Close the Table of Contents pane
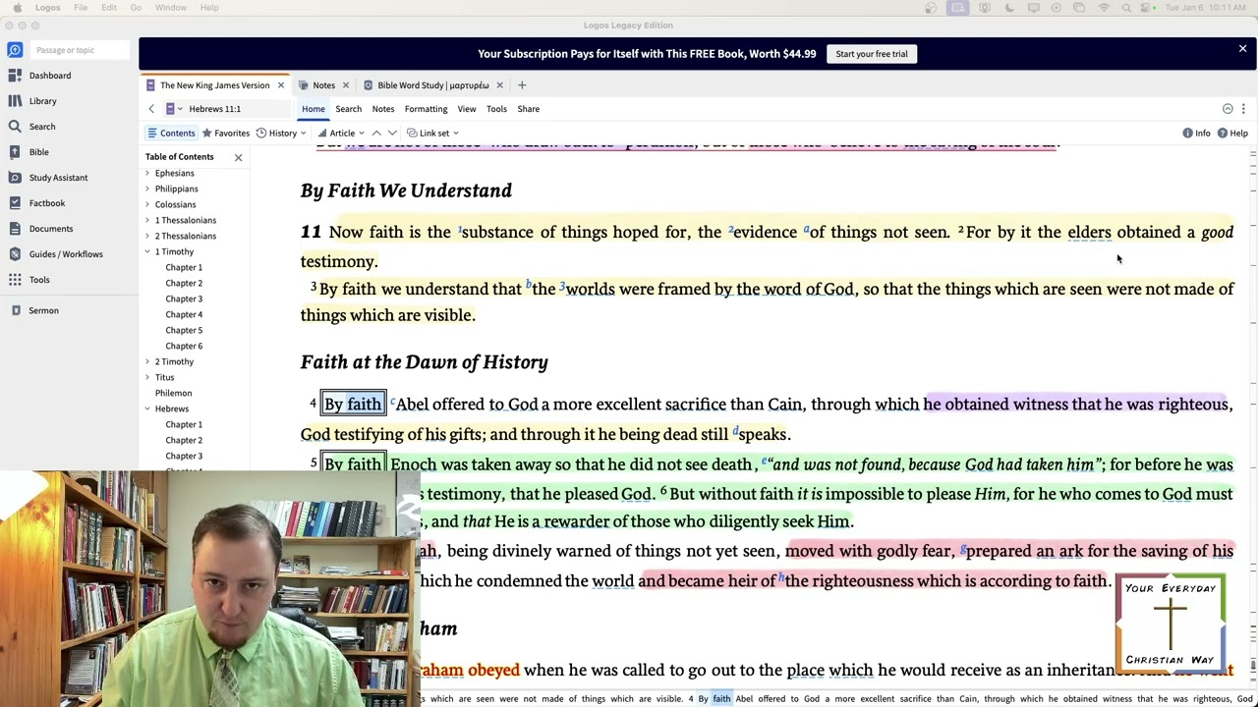 (x=238, y=157)
